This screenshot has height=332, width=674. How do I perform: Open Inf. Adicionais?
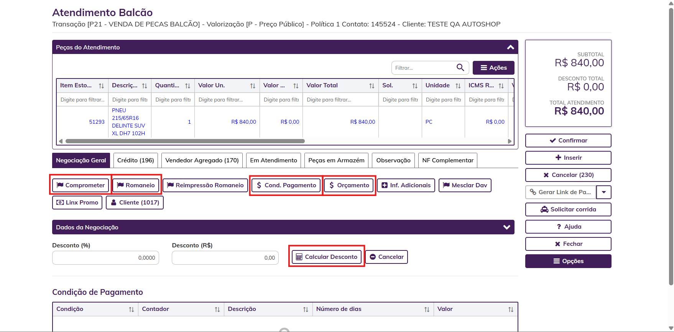(x=406, y=185)
